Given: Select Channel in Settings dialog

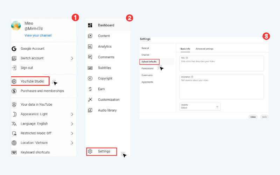Looking at the screenshot, I should coord(145,55).
